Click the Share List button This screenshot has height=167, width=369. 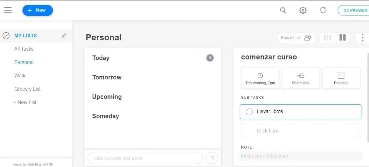click(x=296, y=38)
